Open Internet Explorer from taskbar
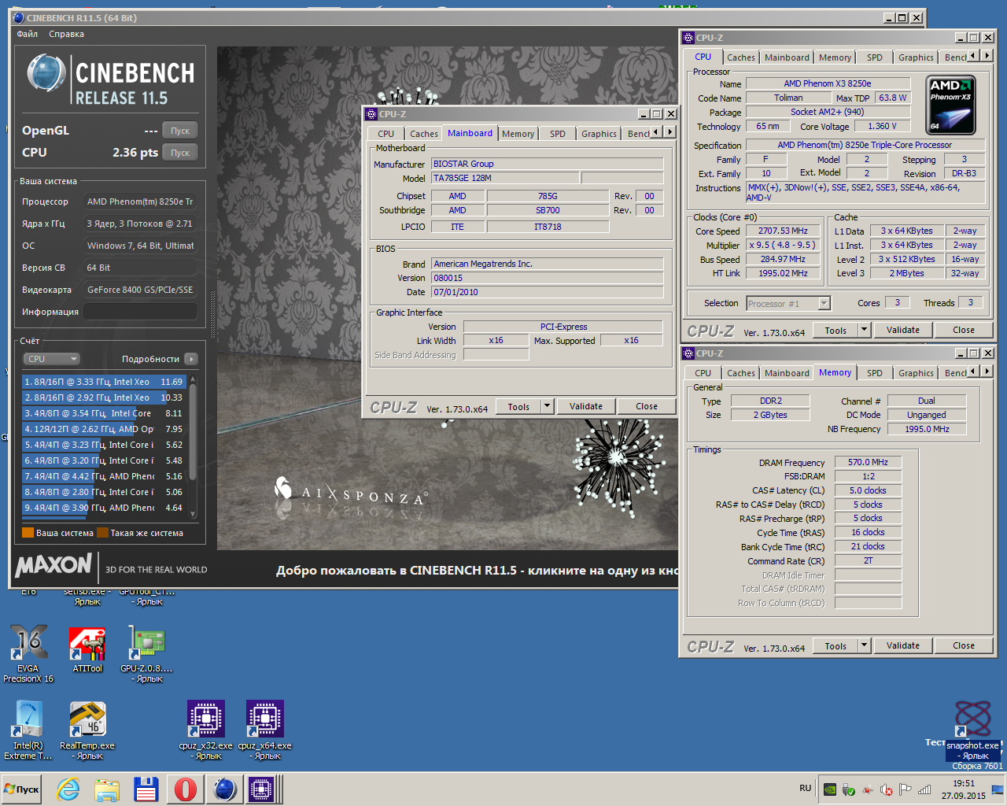The width and height of the screenshot is (1007, 806). (x=68, y=789)
